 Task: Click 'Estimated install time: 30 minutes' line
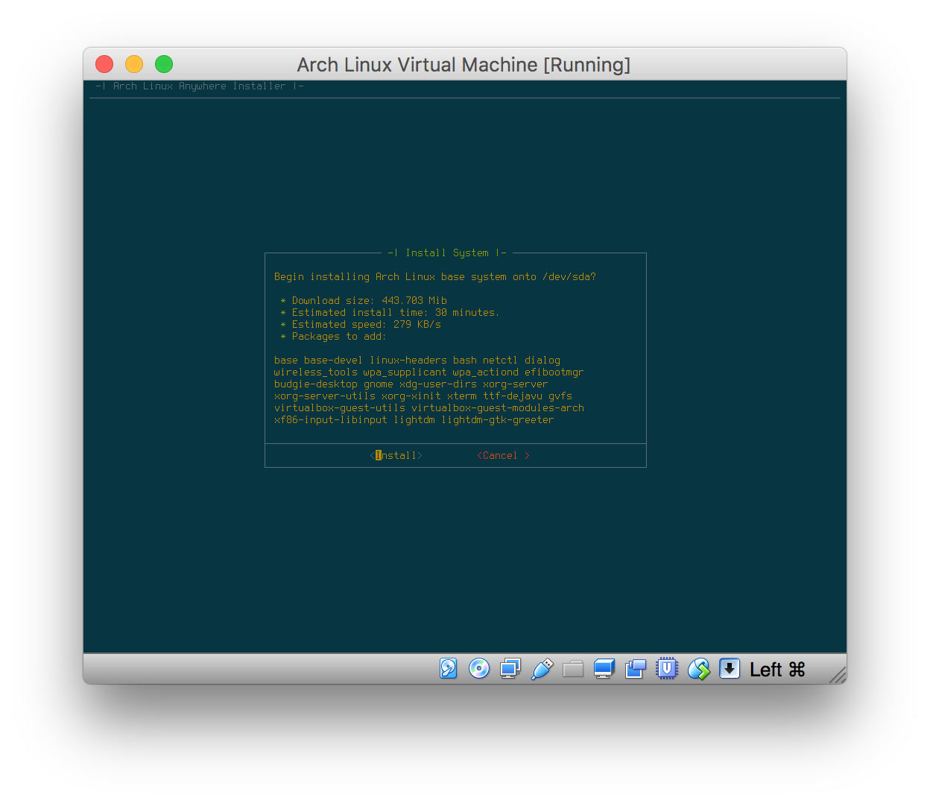(x=396, y=313)
